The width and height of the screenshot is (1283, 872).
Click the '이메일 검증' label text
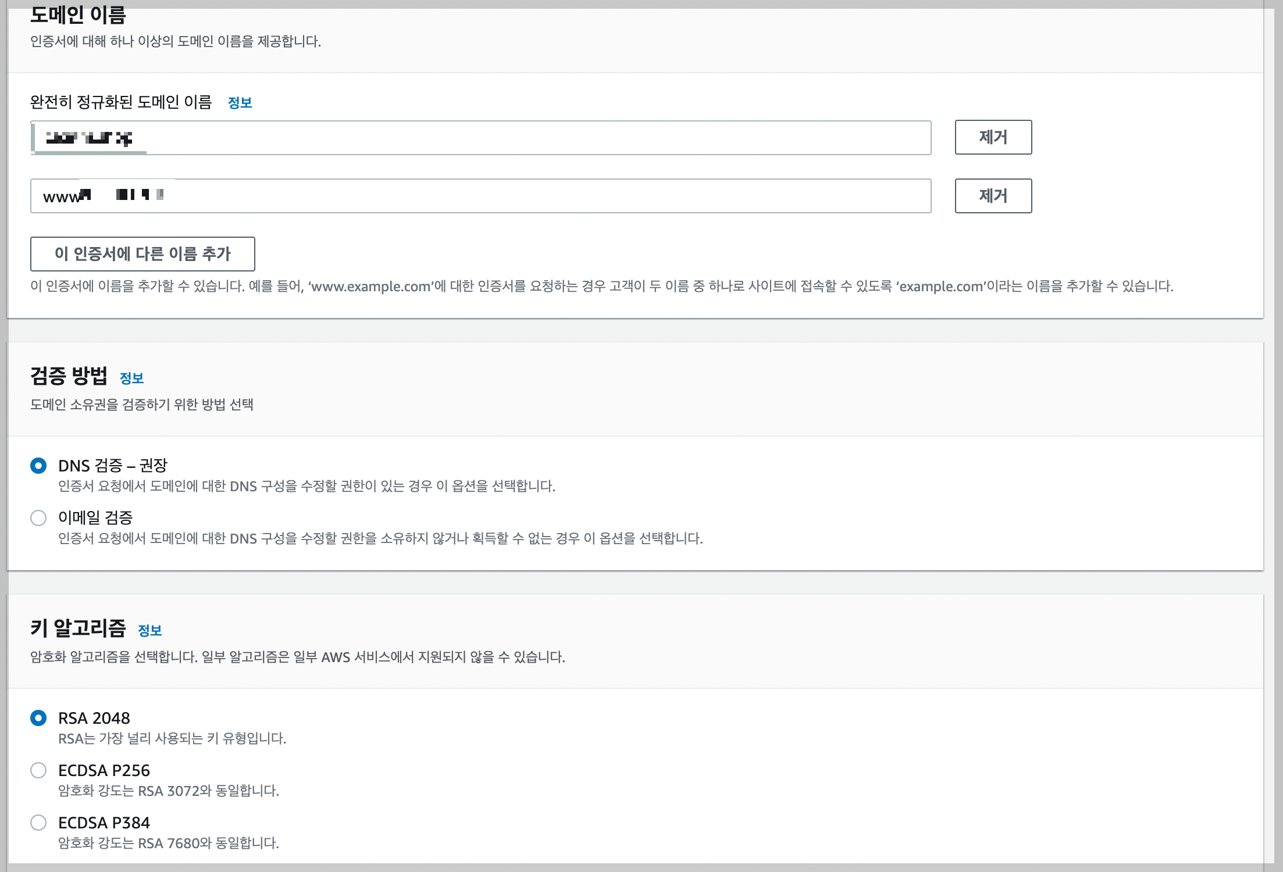point(95,518)
